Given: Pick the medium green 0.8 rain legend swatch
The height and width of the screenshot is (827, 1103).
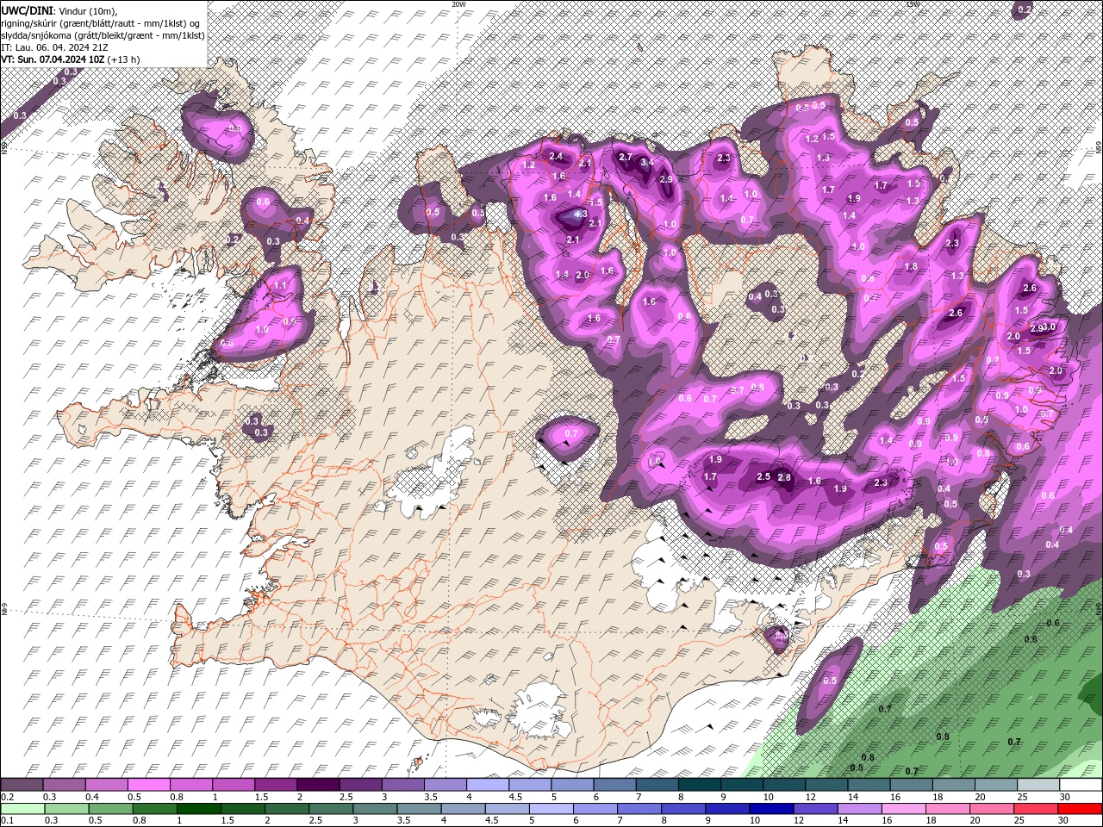Looking at the screenshot, I should click(x=154, y=808).
